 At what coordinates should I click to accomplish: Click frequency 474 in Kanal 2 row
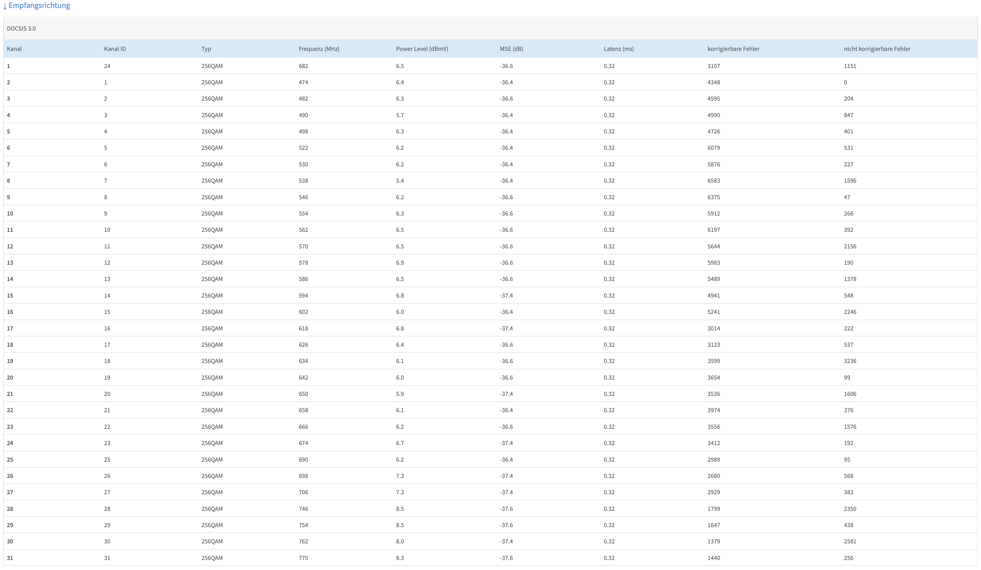303,83
